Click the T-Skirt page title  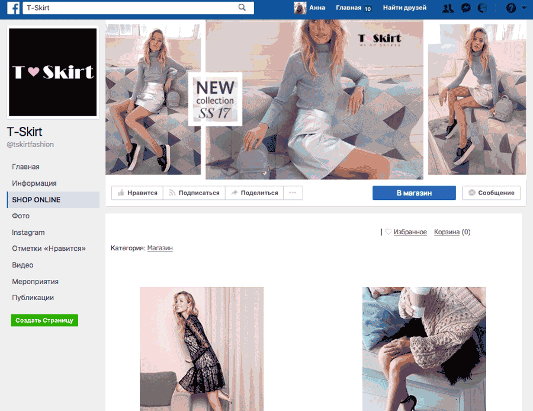[x=24, y=132]
